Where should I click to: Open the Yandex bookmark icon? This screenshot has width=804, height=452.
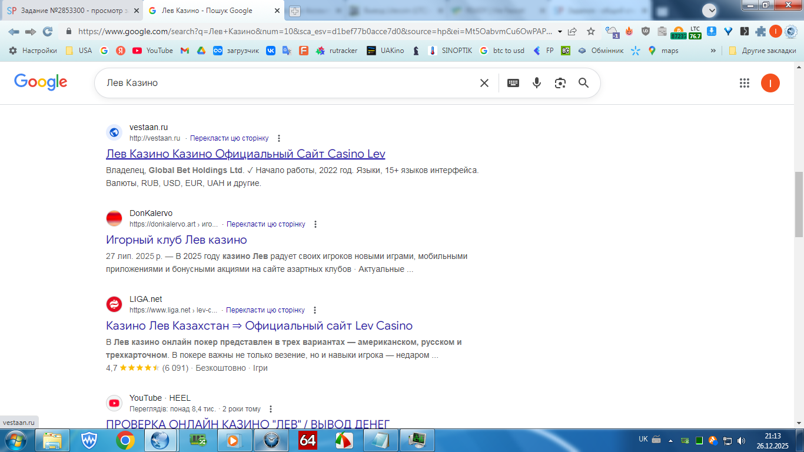(x=121, y=51)
